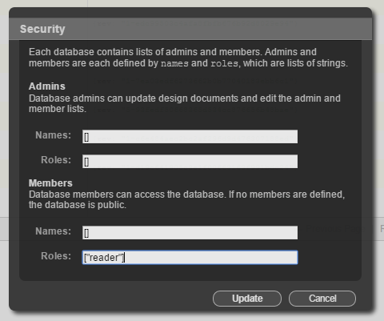Click the monospace word "names" in description
Viewport: 384px width, 321px height.
(x=174, y=63)
